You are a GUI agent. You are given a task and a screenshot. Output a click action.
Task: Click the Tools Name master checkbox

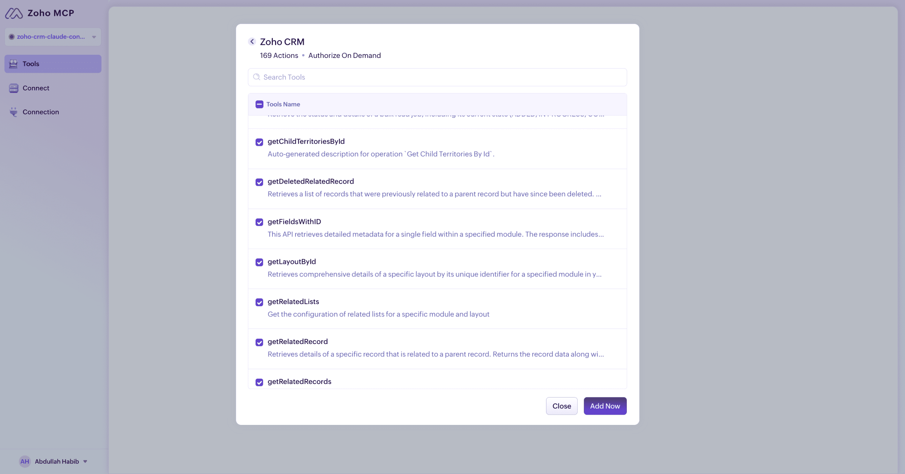(259, 104)
